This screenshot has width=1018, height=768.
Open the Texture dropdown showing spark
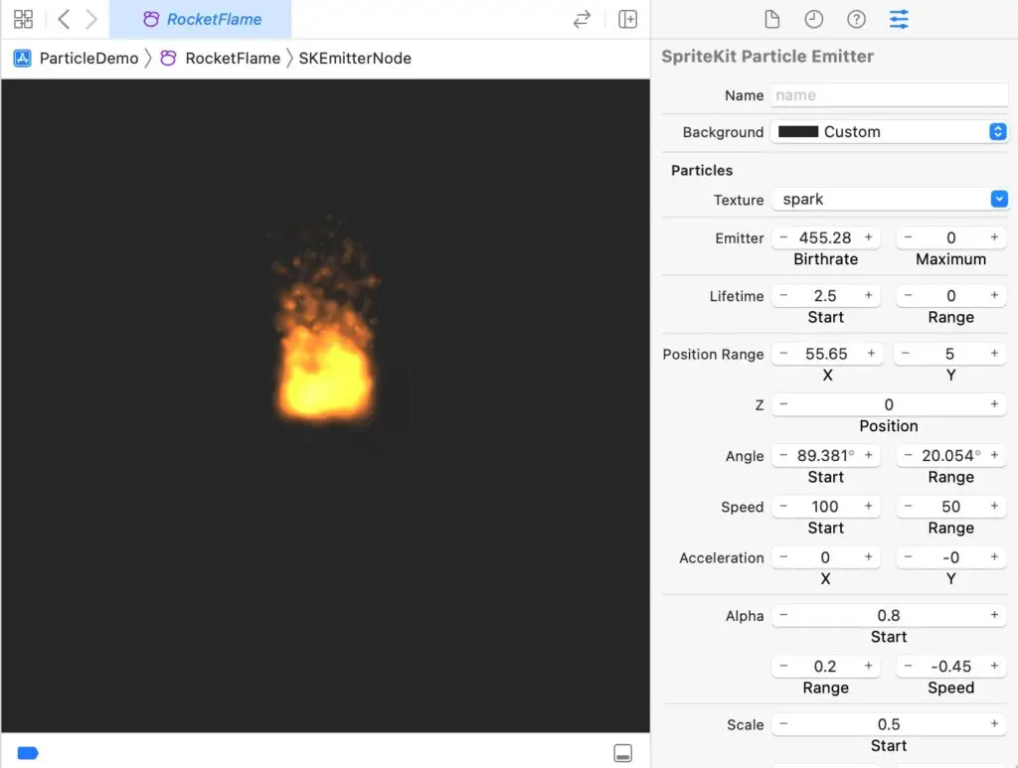tap(997, 199)
